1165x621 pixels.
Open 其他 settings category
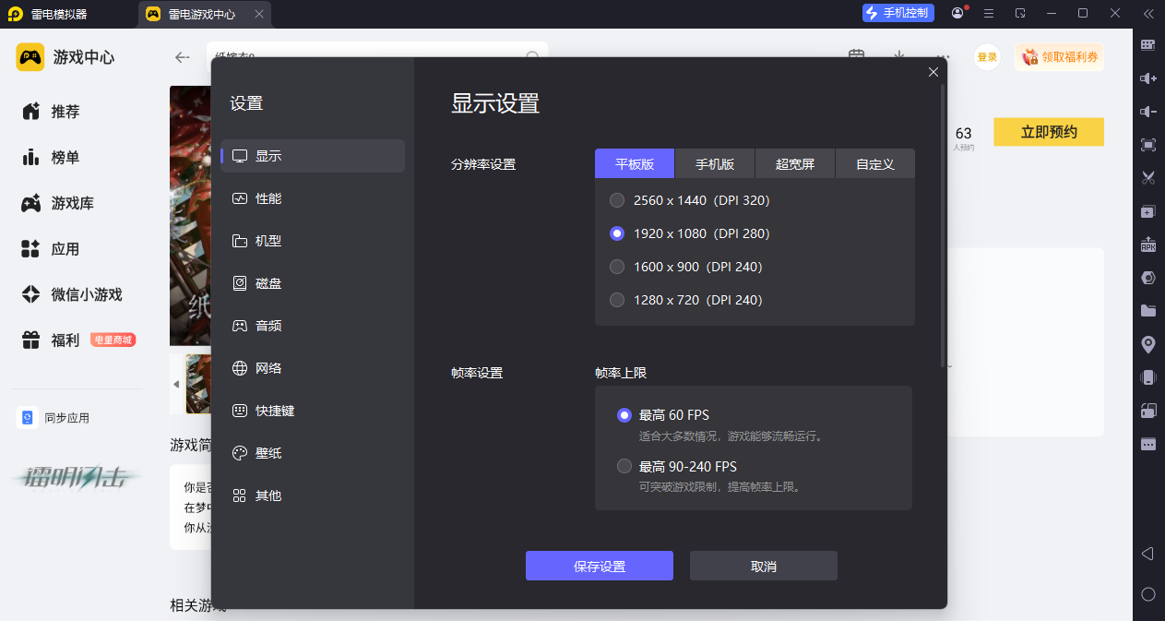click(x=313, y=496)
